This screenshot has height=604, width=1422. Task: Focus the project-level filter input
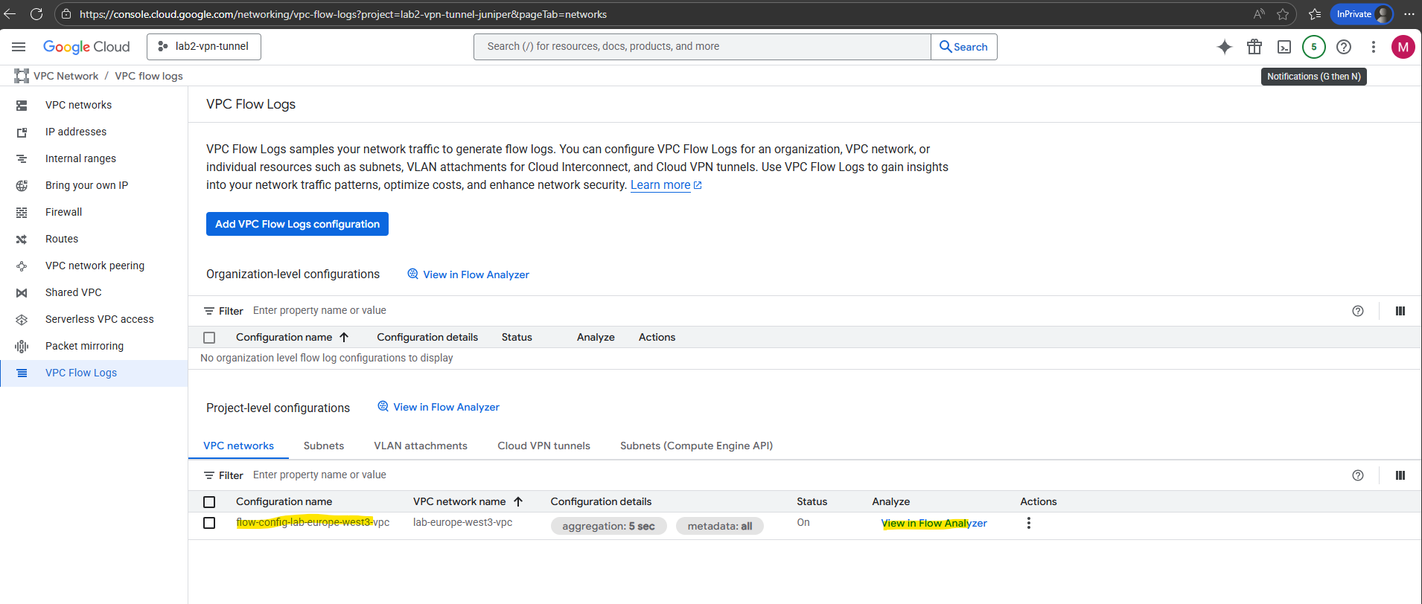point(797,475)
